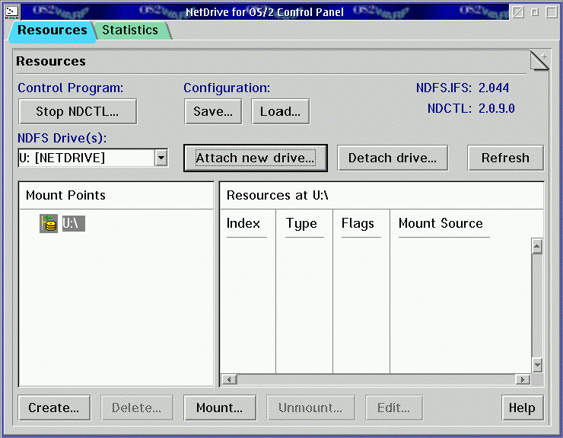Create a new mount point
563x438 pixels.
54,408
